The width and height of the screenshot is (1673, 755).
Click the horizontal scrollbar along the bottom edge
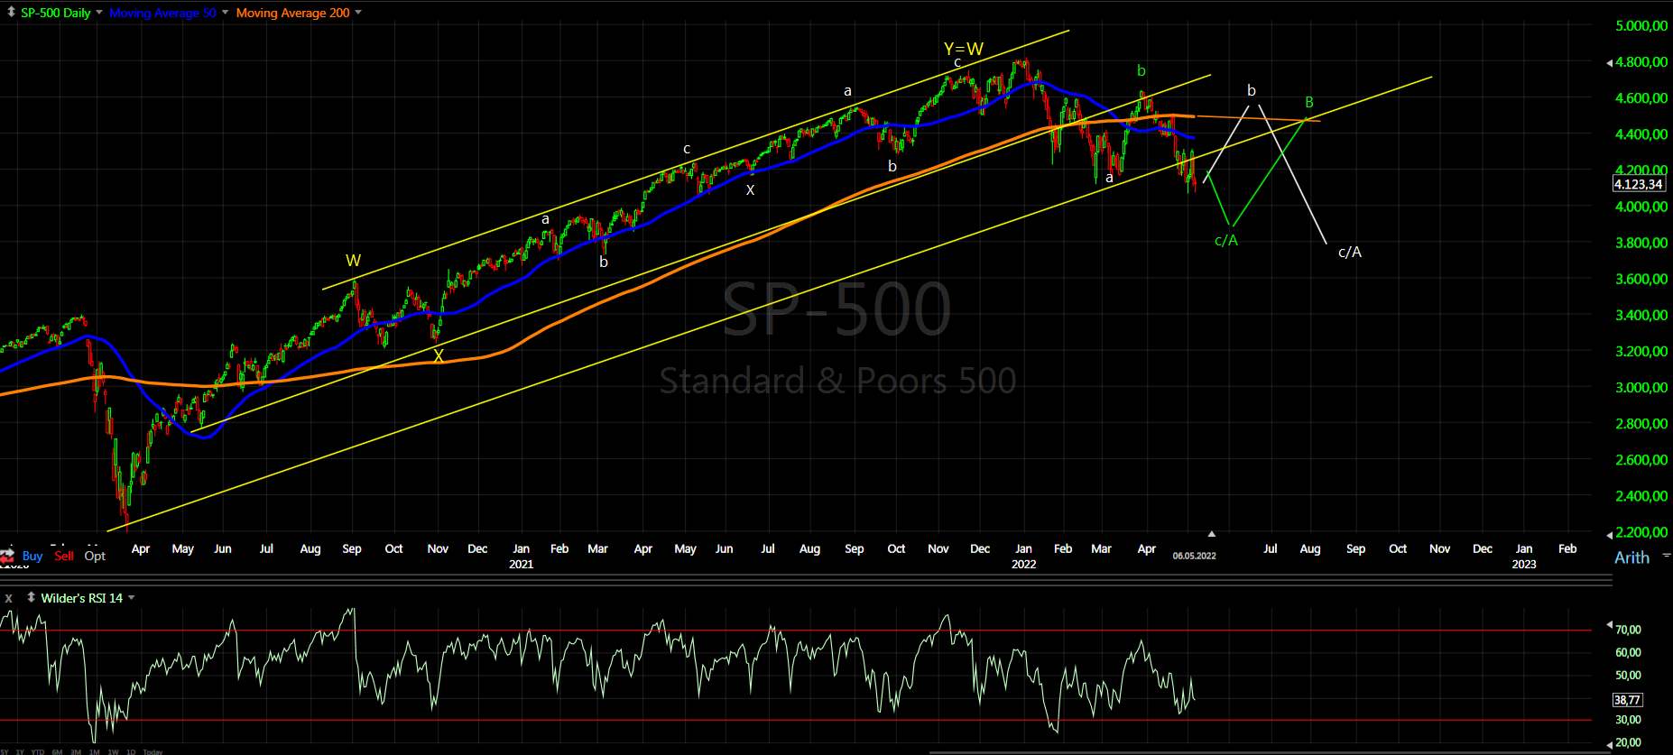(1271, 752)
